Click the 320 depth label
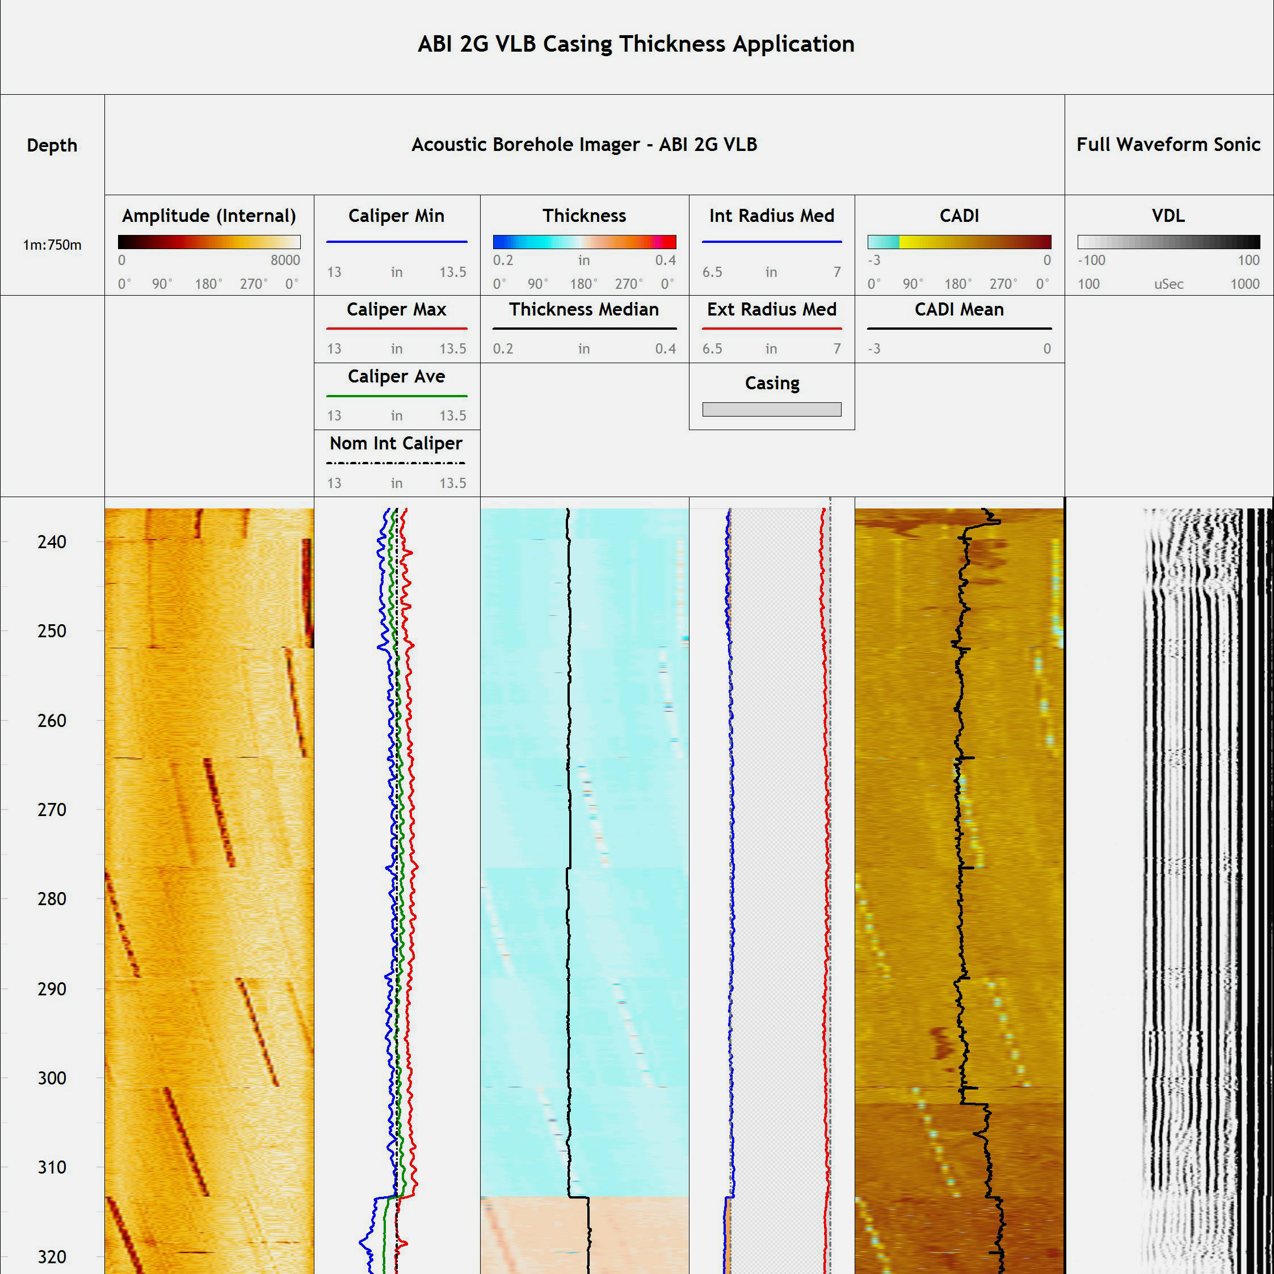Viewport: 1274px width, 1274px height. coord(52,1257)
